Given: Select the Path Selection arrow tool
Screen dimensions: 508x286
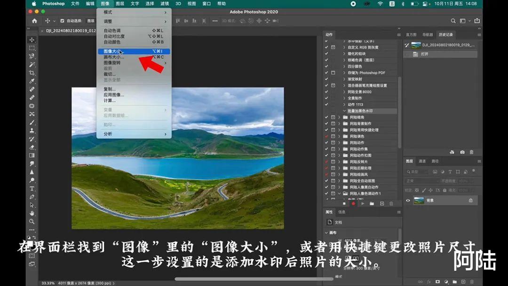Looking at the screenshot, I should tap(32, 205).
